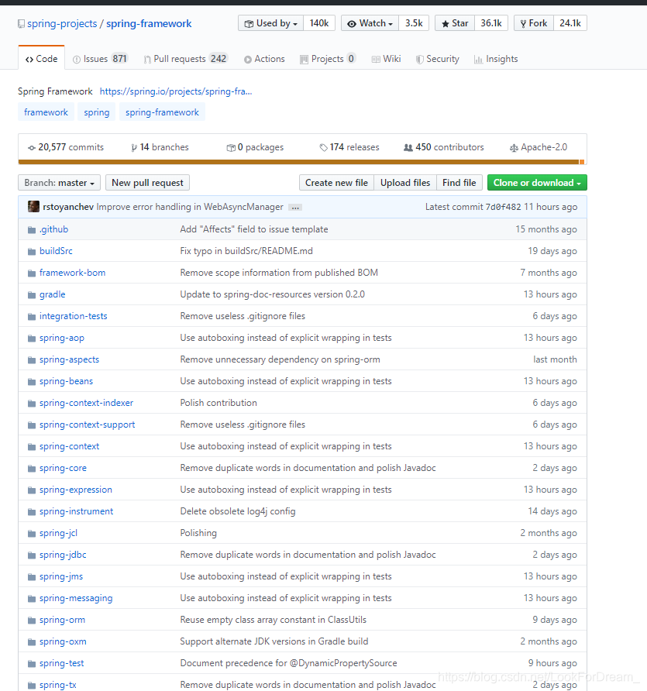647x691 pixels.
Task: Click the commits history icon
Action: tap(32, 148)
